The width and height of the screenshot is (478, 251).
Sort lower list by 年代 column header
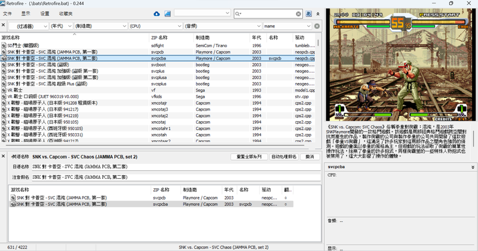click(x=229, y=189)
